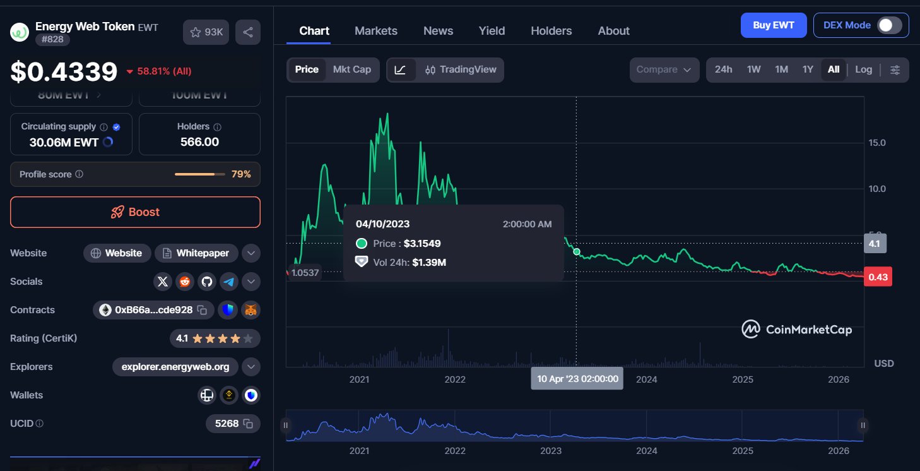Image resolution: width=920 pixels, height=471 pixels.
Task: Open chart settings sliders icon
Action: coord(895,70)
